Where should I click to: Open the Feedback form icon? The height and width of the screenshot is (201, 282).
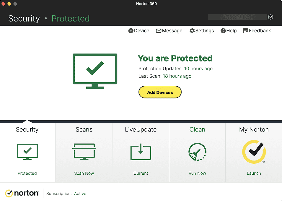pyautogui.click(x=246, y=31)
